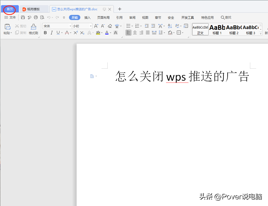Click the Print icon in quick access toolbar
The width and height of the screenshot is (268, 206).
coord(36,17)
